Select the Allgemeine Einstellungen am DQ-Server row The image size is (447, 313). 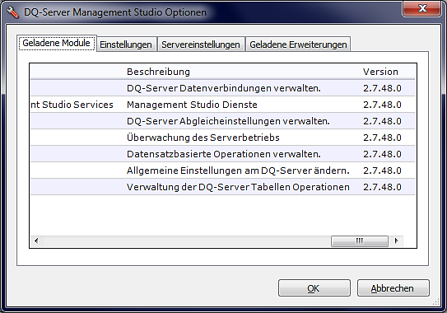pos(222,171)
